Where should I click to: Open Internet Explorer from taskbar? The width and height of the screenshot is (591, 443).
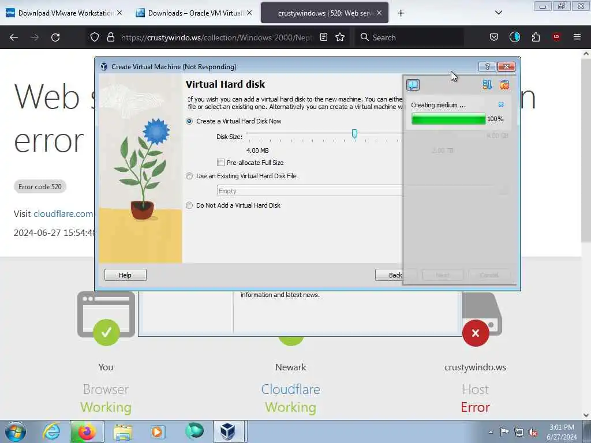point(51,431)
